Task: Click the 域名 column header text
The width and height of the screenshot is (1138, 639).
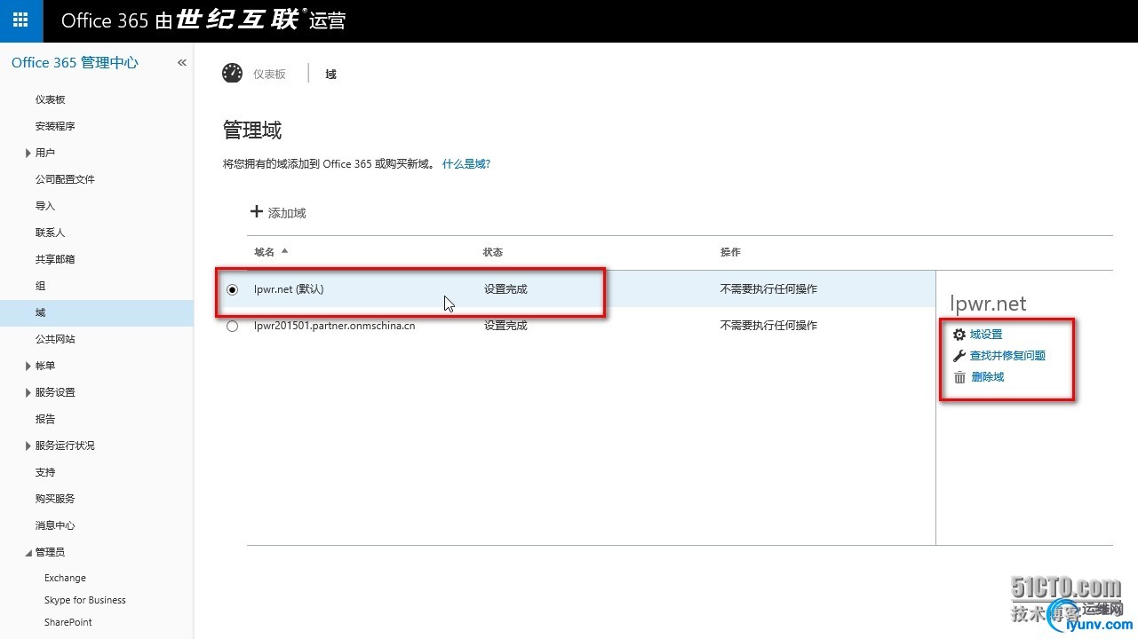Action: click(x=265, y=252)
